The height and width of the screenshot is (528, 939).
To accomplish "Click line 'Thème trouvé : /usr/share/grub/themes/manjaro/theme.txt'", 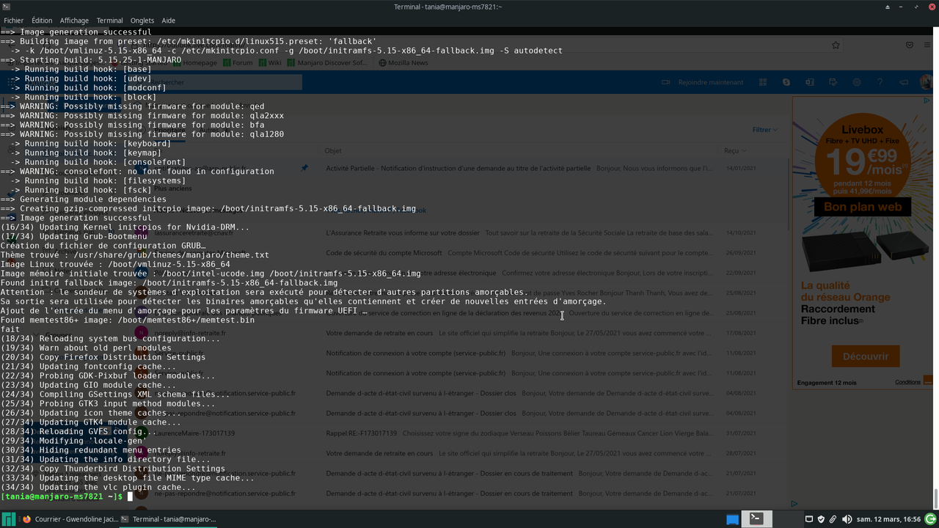I will coord(135,255).
